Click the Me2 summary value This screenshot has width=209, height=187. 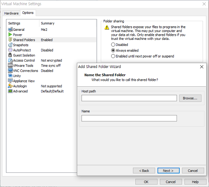(x=44, y=30)
